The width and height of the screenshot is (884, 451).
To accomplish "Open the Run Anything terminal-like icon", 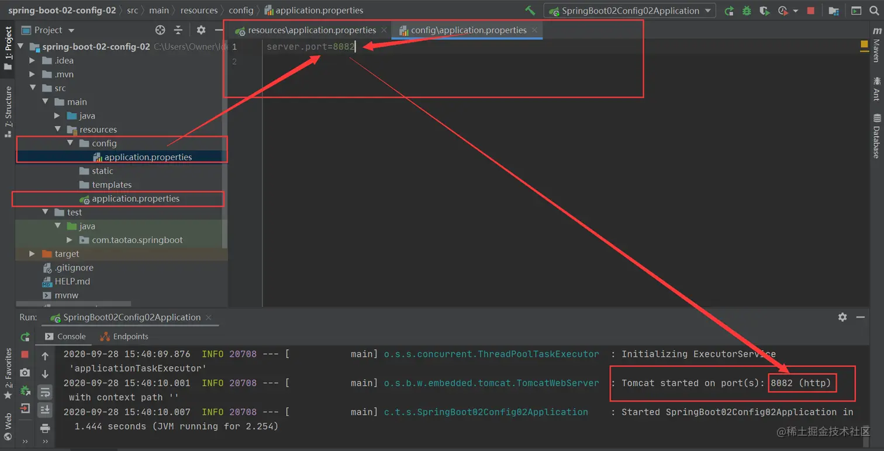I will [x=856, y=11].
